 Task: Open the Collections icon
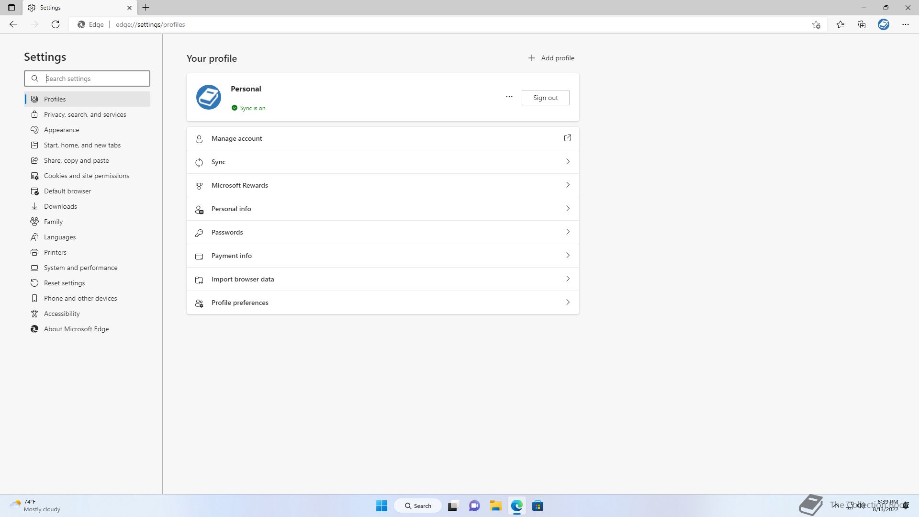click(x=862, y=24)
